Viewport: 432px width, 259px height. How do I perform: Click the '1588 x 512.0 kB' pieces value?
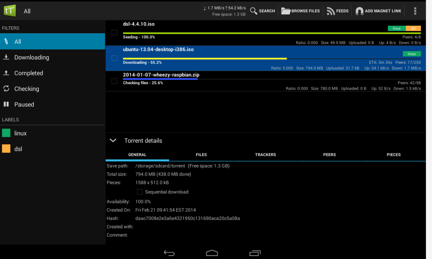point(152,183)
